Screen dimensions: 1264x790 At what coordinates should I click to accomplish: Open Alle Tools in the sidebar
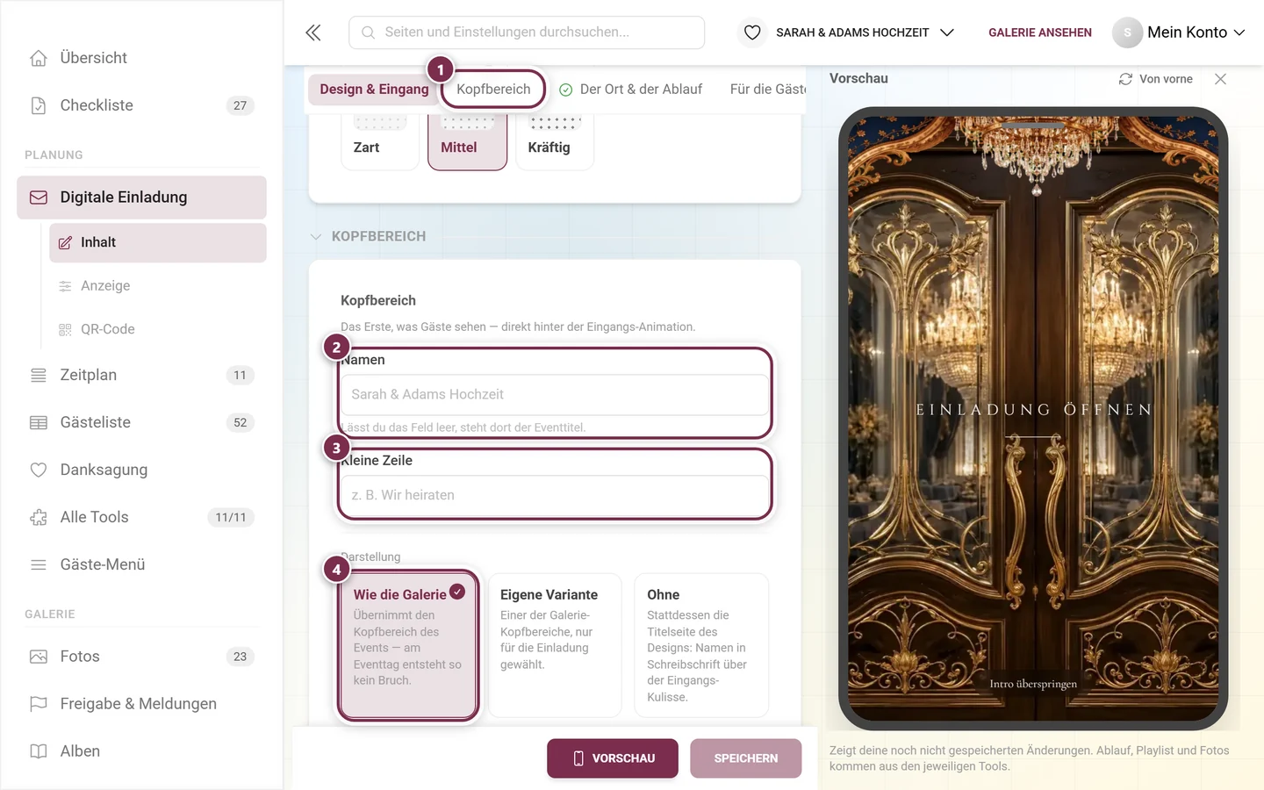[x=141, y=517]
